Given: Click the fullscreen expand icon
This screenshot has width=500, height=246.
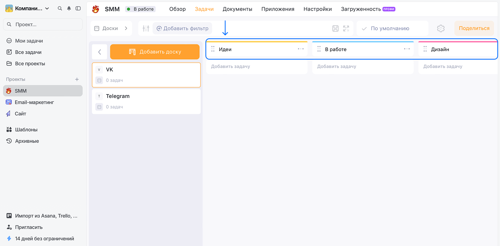Looking at the screenshot, I should point(346,28).
